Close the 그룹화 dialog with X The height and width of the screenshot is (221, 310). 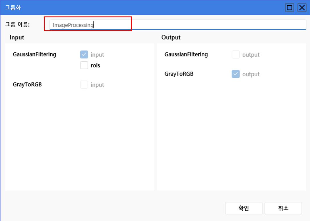pos(302,8)
